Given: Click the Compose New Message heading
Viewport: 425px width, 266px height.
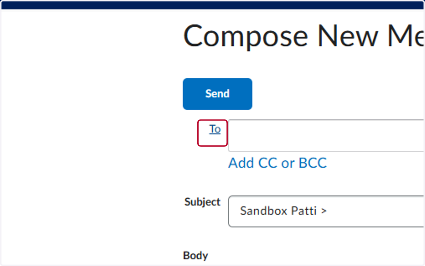Looking at the screenshot, I should [304, 36].
